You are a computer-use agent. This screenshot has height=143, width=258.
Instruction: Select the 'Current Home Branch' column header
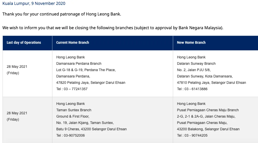(73, 43)
